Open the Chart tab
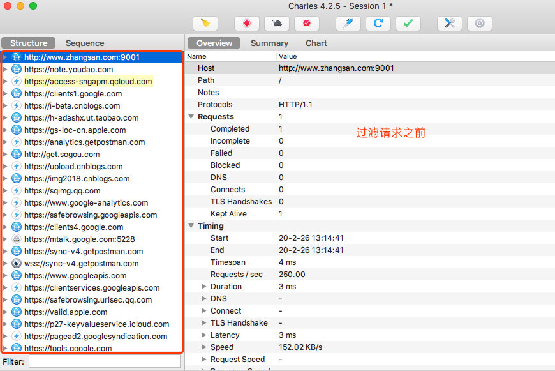Screen dimensions: 555x371 316,43
